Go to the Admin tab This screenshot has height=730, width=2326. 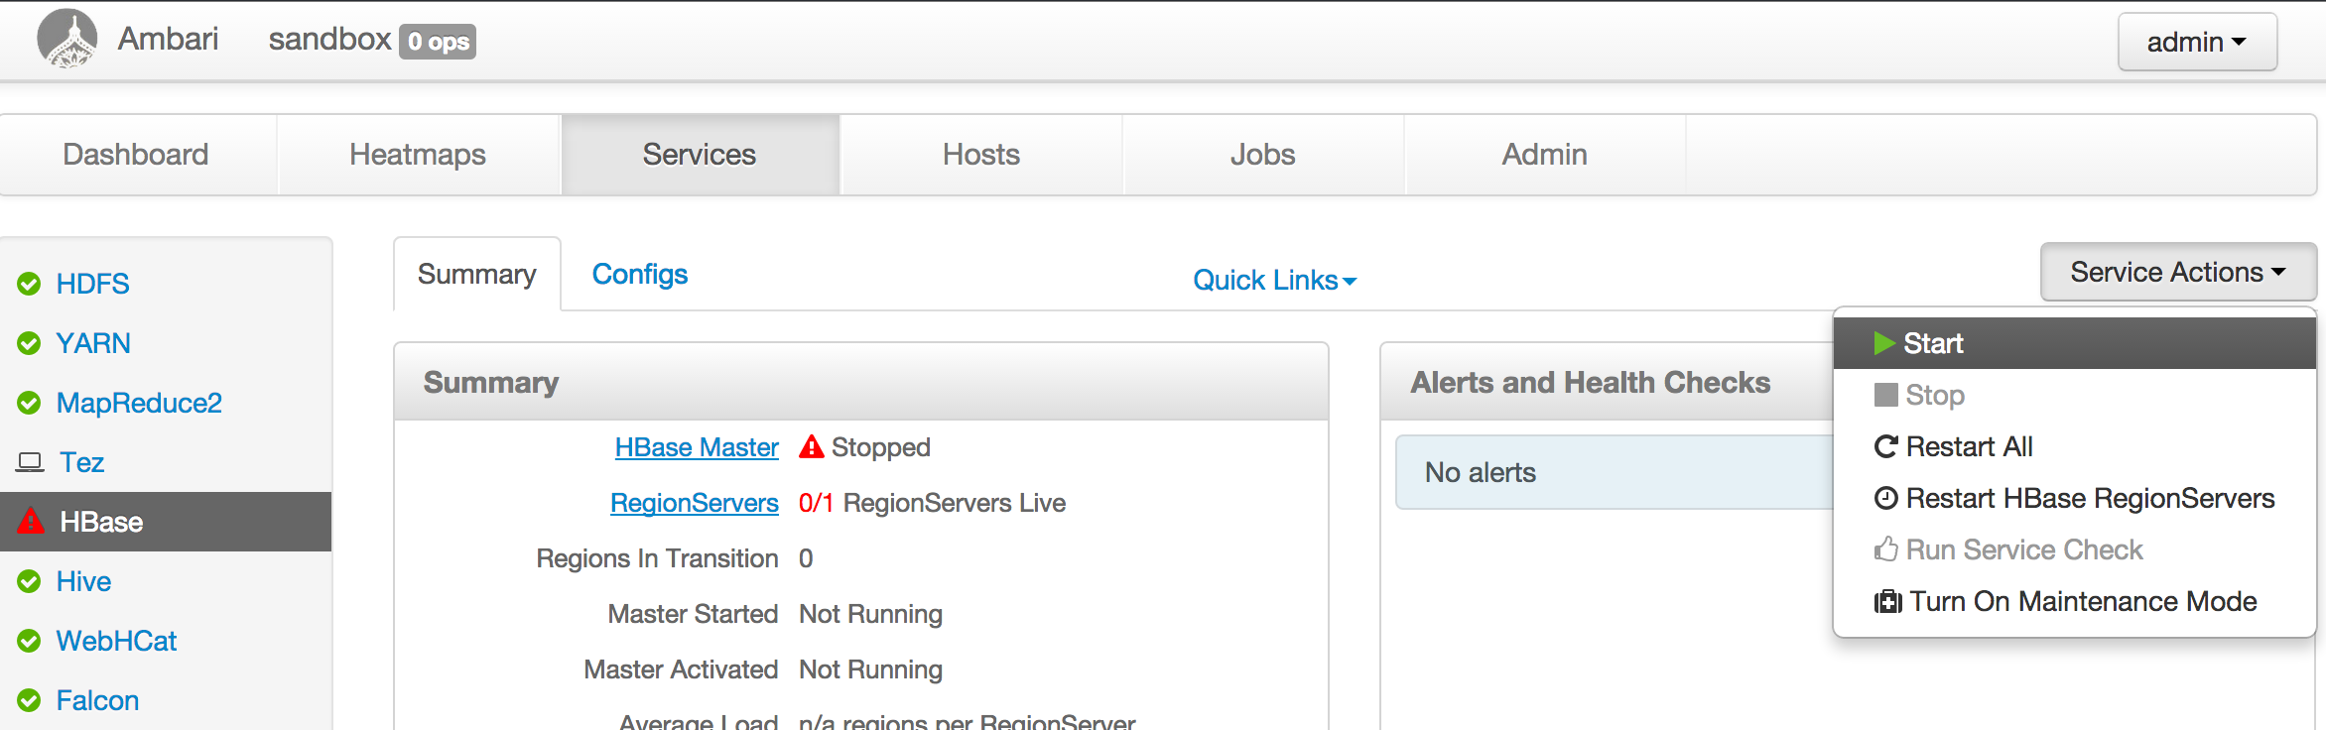1545,155
